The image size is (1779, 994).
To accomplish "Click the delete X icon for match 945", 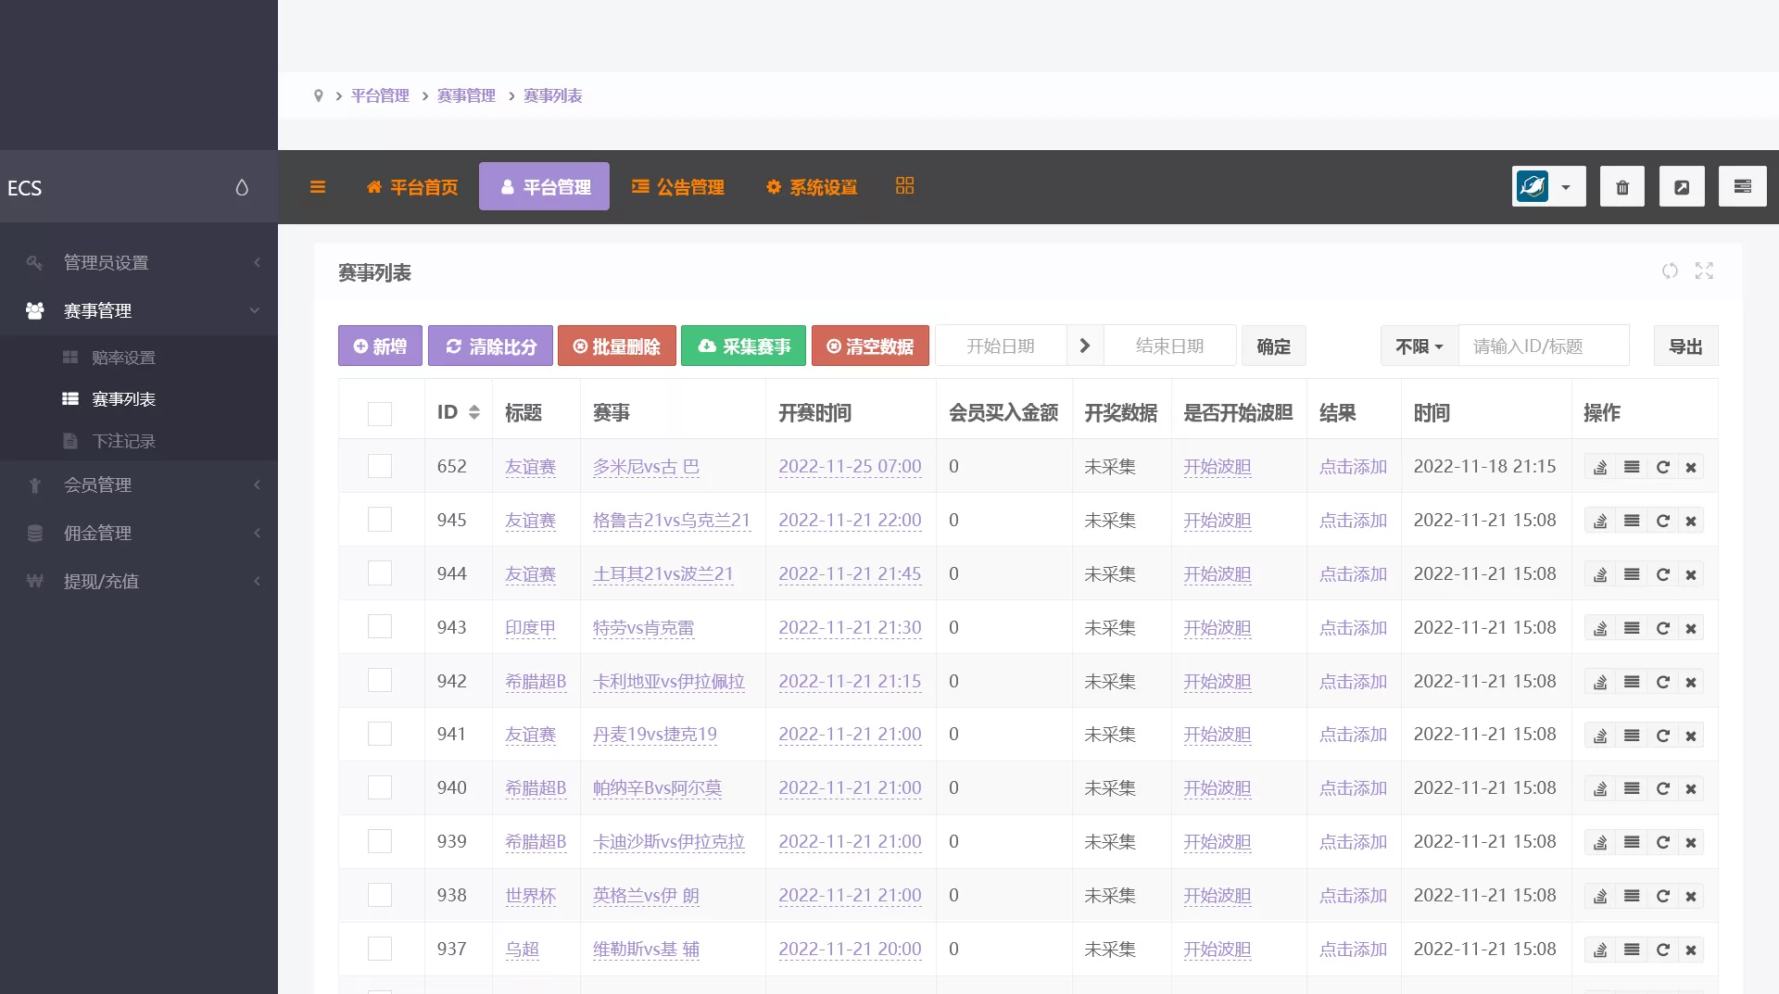I will point(1691,521).
